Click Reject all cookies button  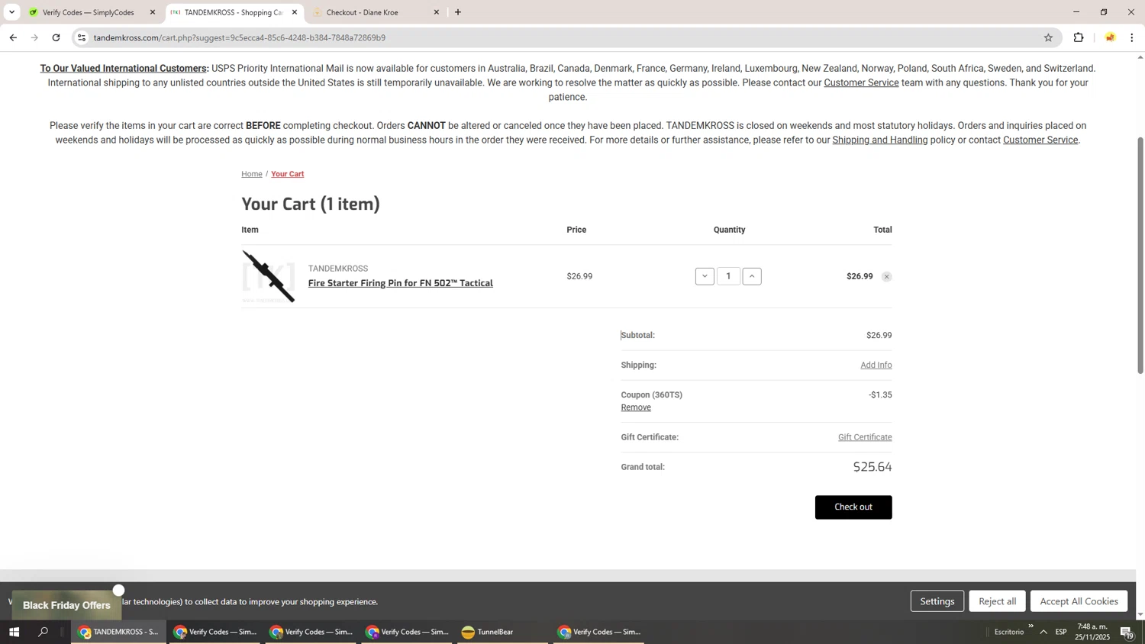pyautogui.click(x=998, y=601)
